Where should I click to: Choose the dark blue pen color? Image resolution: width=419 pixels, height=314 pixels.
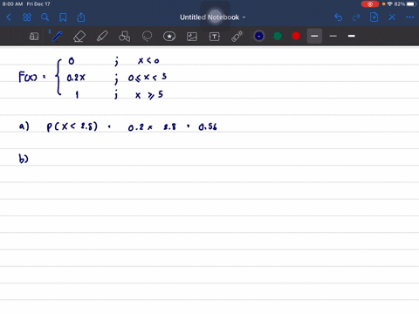coord(259,36)
